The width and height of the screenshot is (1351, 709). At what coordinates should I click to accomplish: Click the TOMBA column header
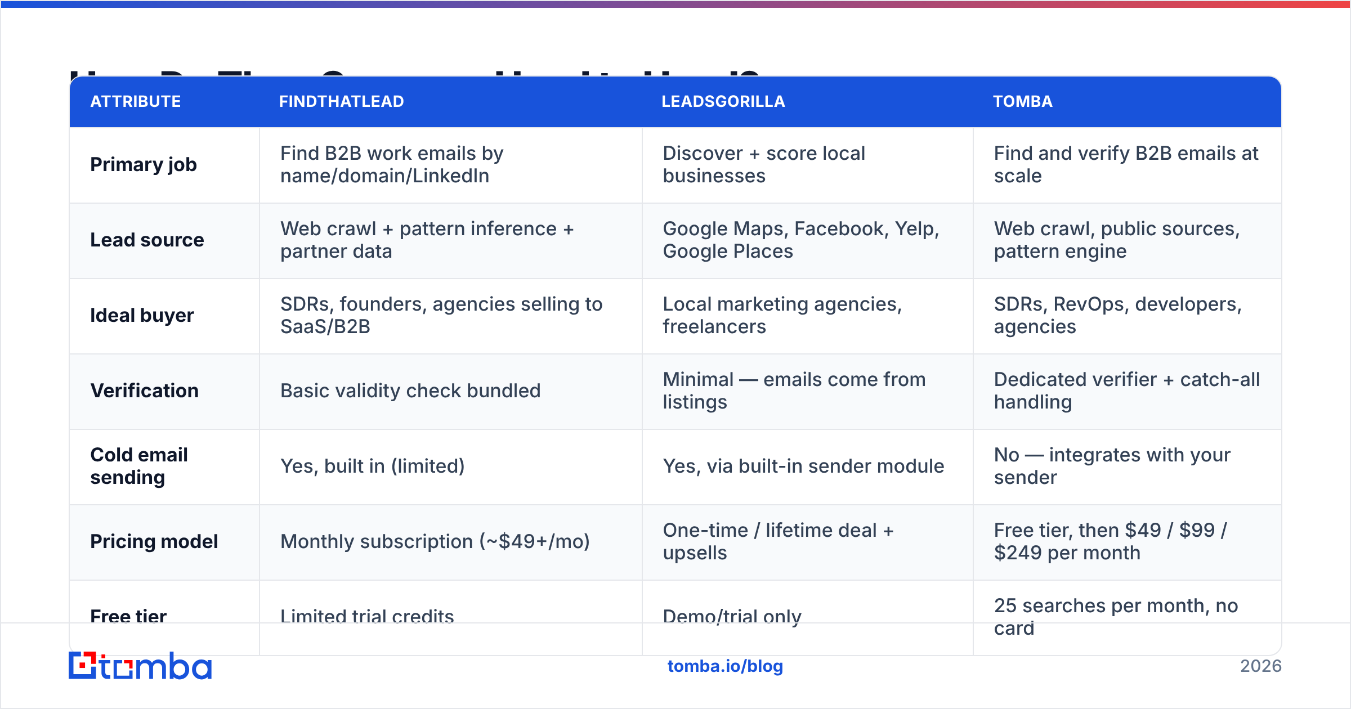pos(1023,101)
